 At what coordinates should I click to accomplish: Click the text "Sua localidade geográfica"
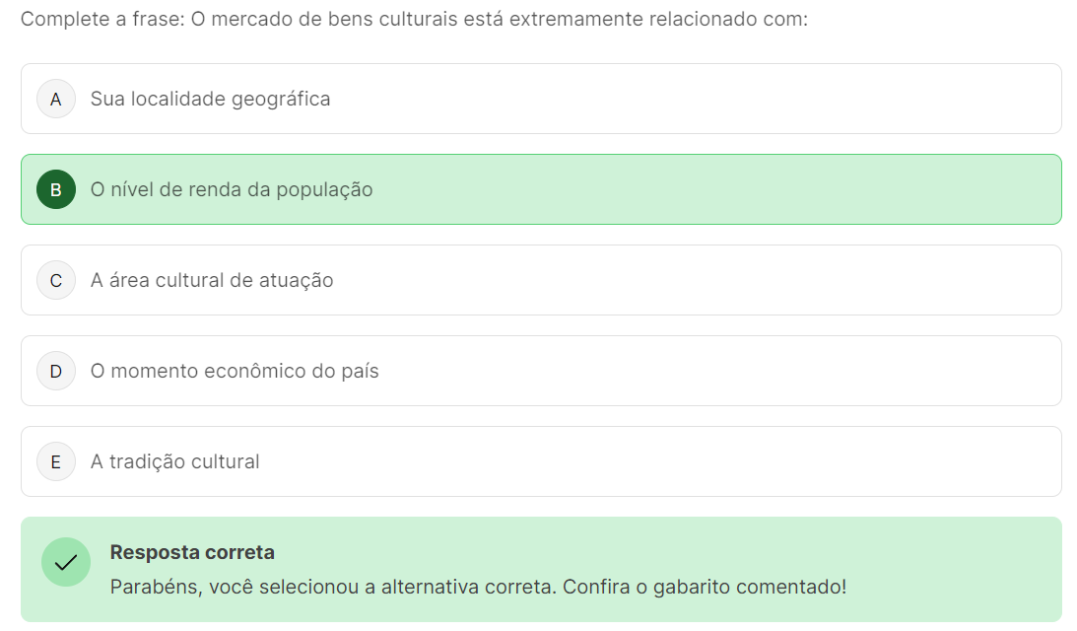coord(210,99)
